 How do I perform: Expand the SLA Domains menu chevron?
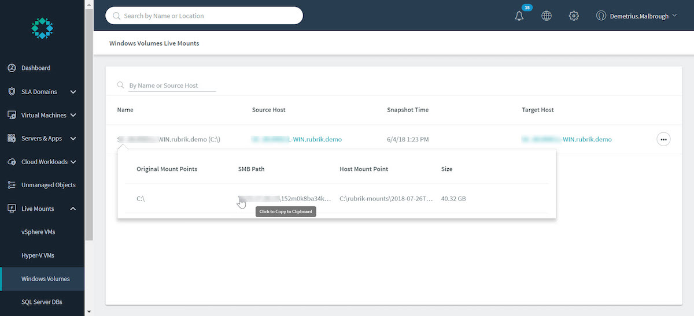73,92
